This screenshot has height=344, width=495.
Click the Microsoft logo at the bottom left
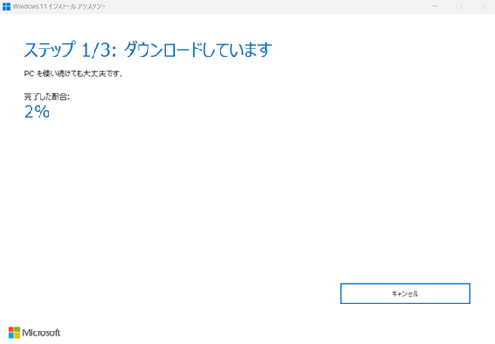click(x=34, y=332)
